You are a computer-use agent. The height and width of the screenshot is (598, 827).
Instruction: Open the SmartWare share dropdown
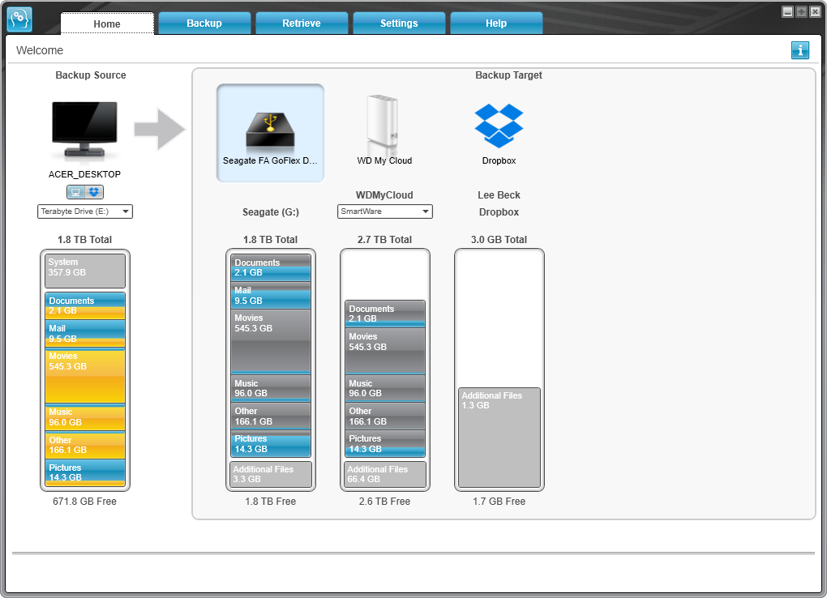coord(384,211)
